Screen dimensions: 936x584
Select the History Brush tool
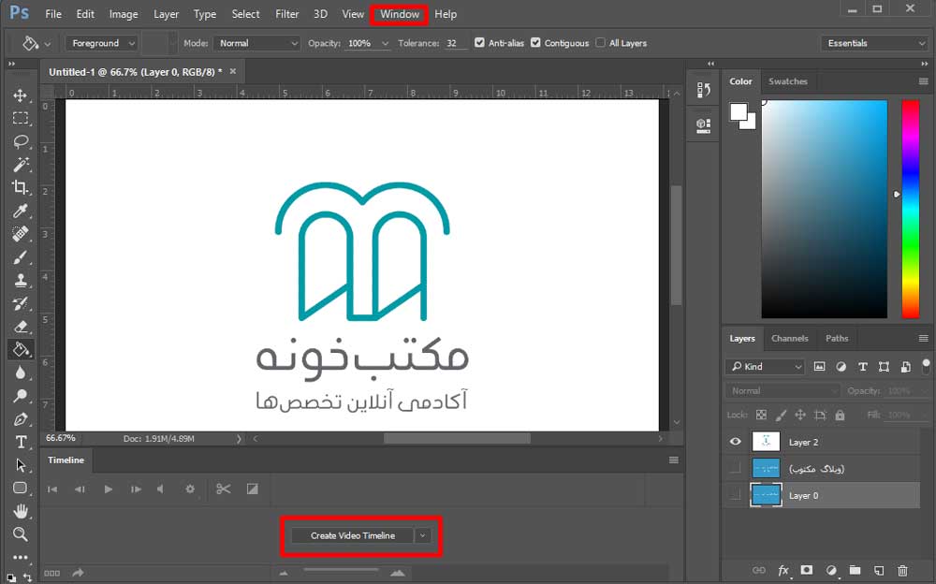coord(21,303)
